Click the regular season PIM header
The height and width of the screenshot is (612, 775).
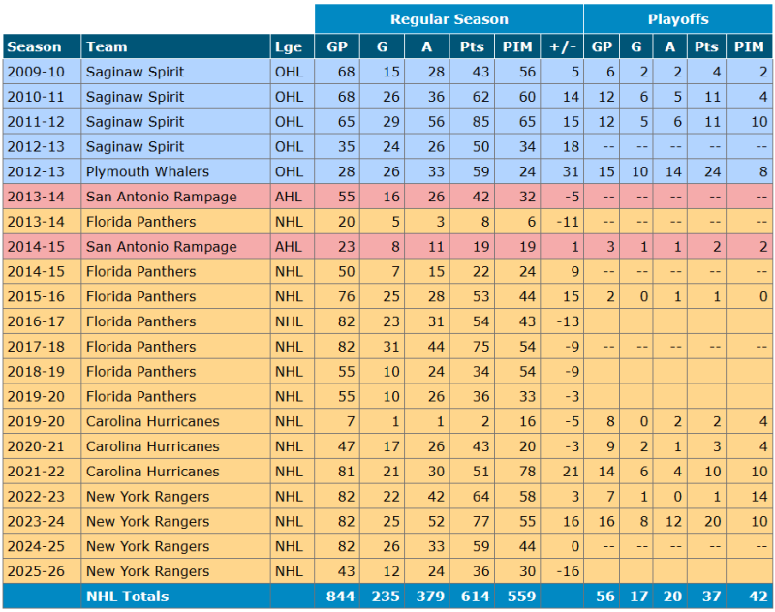click(517, 46)
